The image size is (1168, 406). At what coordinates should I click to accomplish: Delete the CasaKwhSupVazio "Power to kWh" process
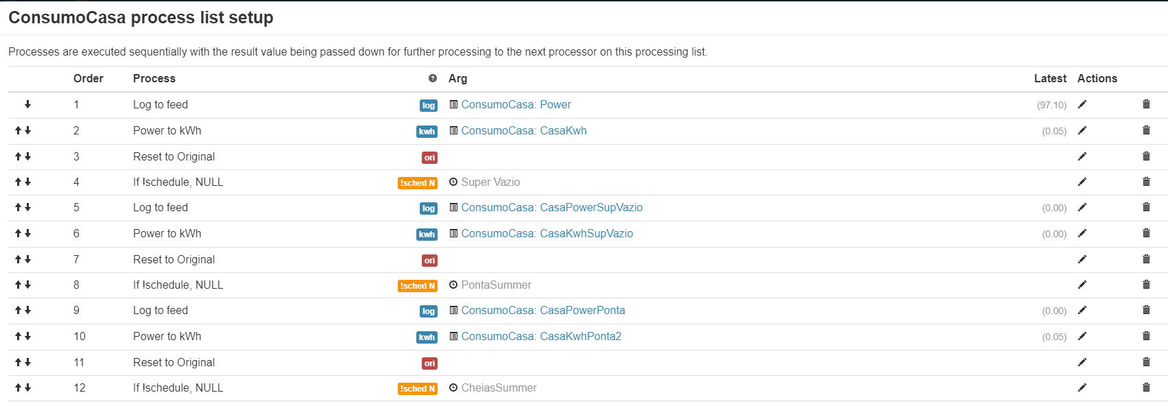point(1146,233)
